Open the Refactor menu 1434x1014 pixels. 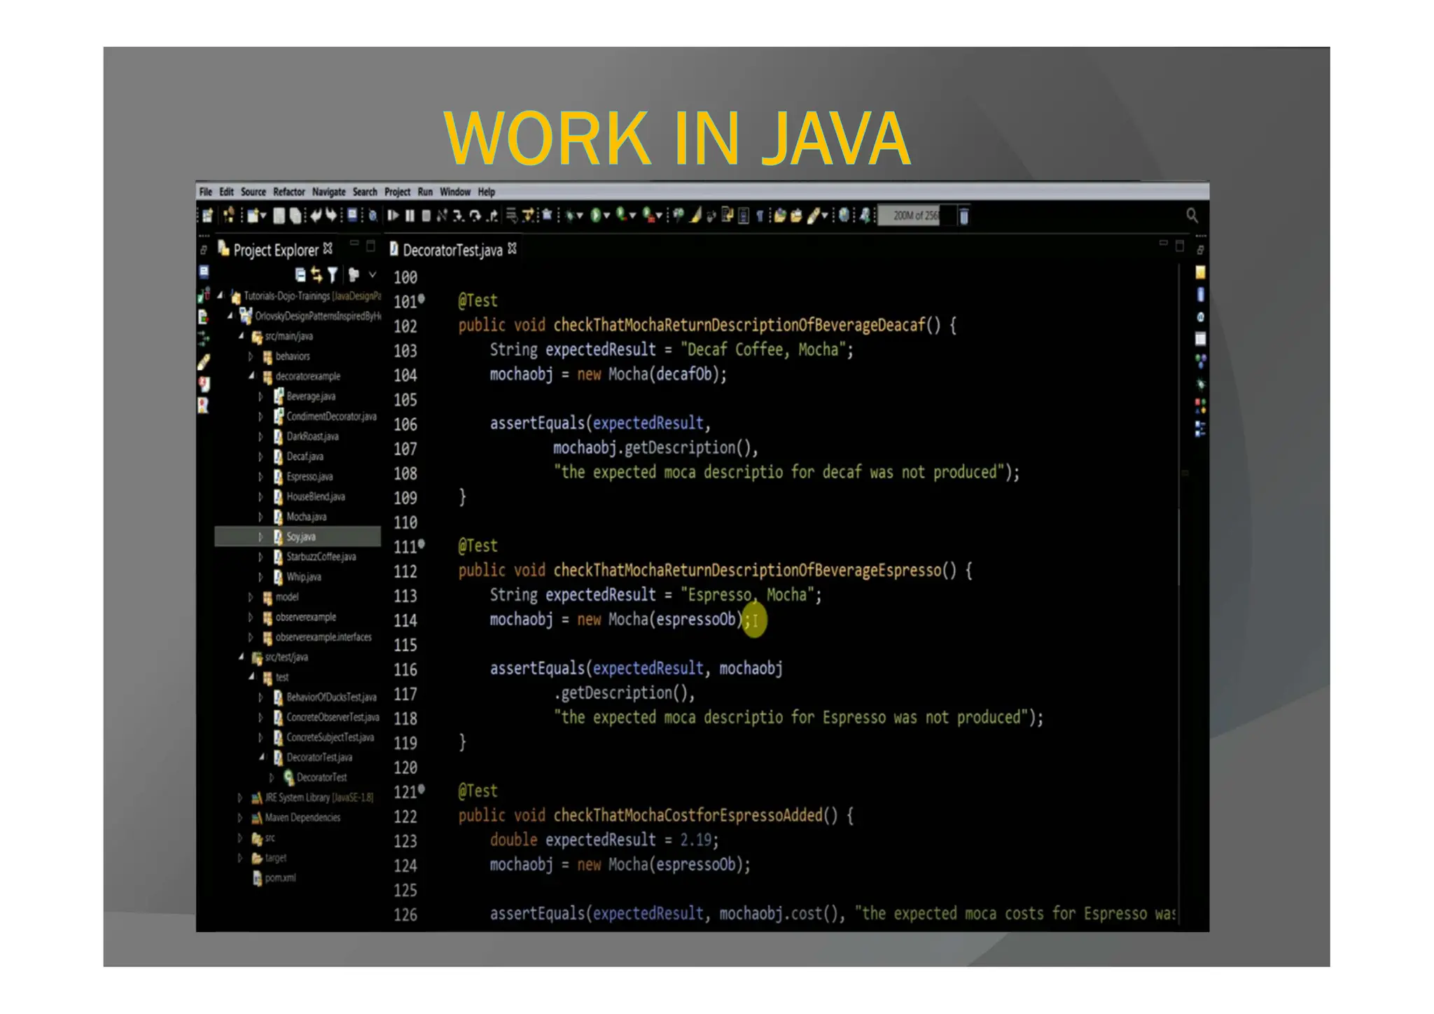pos(288,192)
